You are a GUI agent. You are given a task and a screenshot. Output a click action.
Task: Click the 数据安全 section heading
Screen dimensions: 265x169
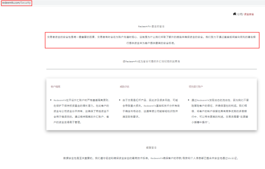coord(152,148)
